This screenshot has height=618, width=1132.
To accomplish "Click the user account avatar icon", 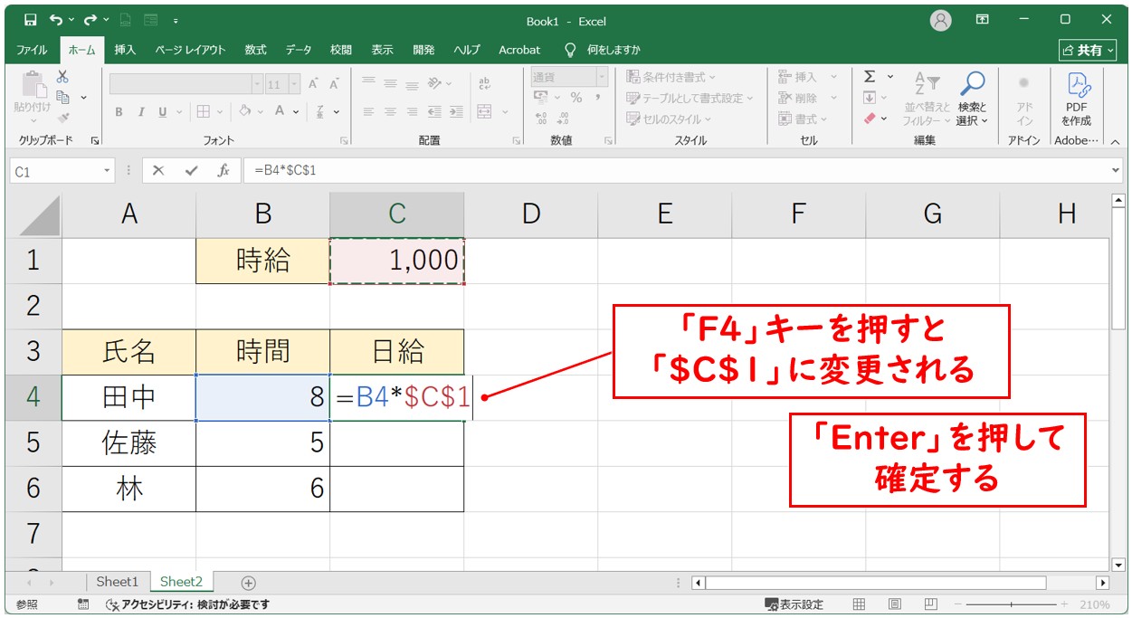I will click(941, 20).
